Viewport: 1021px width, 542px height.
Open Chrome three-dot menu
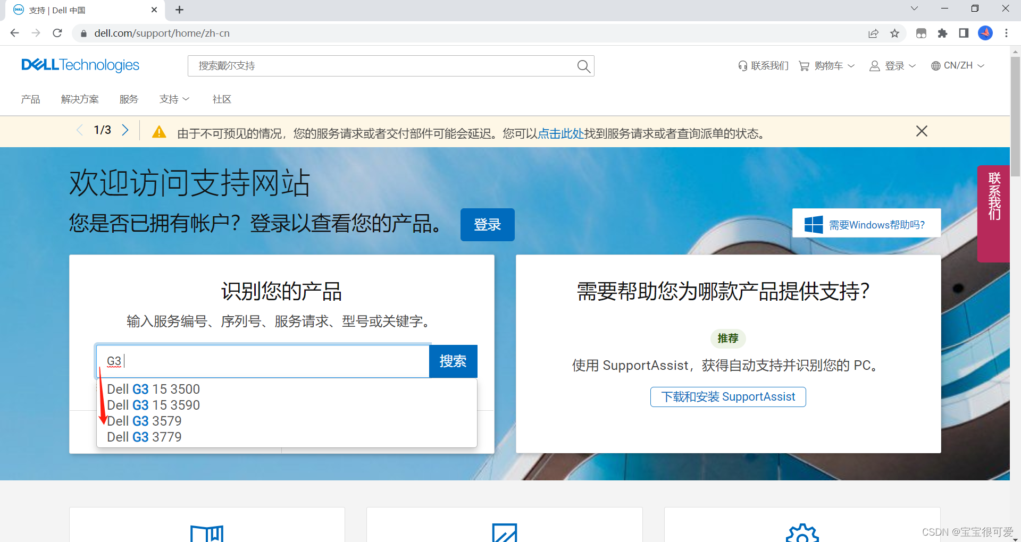tap(1006, 33)
